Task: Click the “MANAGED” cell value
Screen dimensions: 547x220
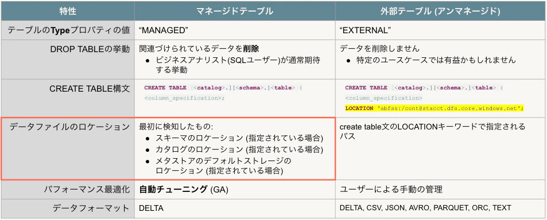Action: click(164, 30)
